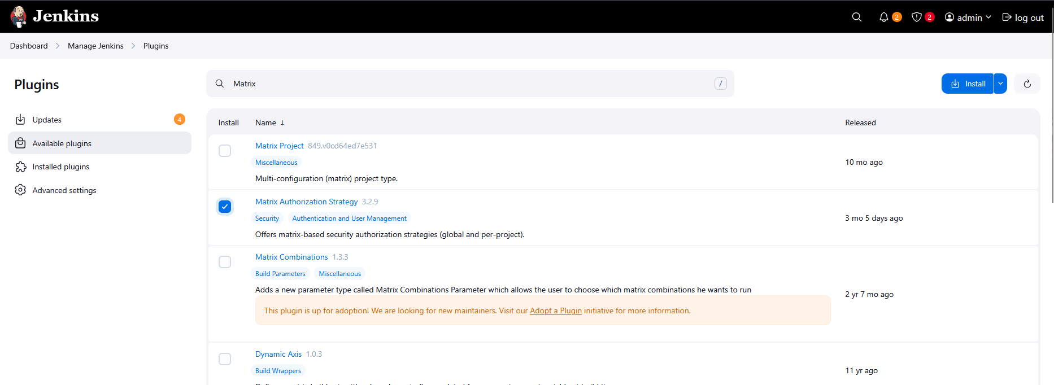Click the red security count badge
Image resolution: width=1054 pixels, height=385 pixels.
click(x=929, y=17)
